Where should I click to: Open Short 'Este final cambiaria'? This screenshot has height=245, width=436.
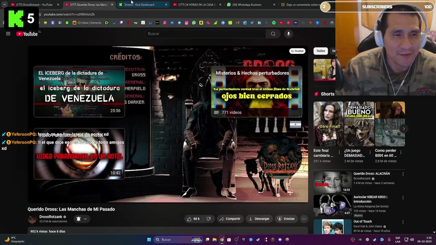[x=328, y=124]
